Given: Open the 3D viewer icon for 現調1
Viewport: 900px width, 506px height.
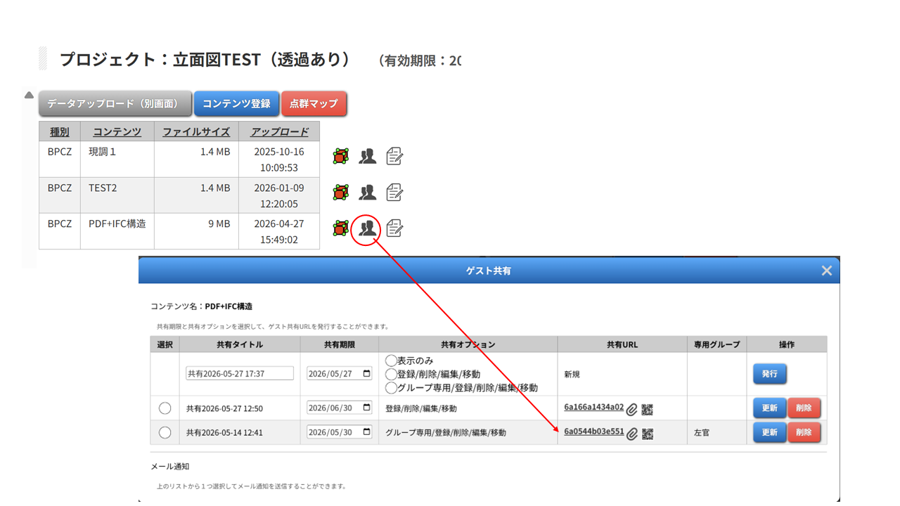Looking at the screenshot, I should [x=341, y=156].
